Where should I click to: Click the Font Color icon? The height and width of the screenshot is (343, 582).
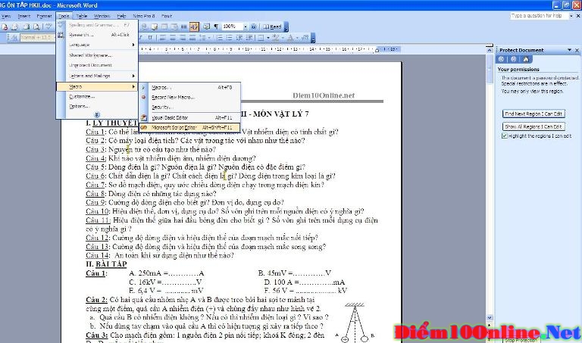[x=290, y=37]
